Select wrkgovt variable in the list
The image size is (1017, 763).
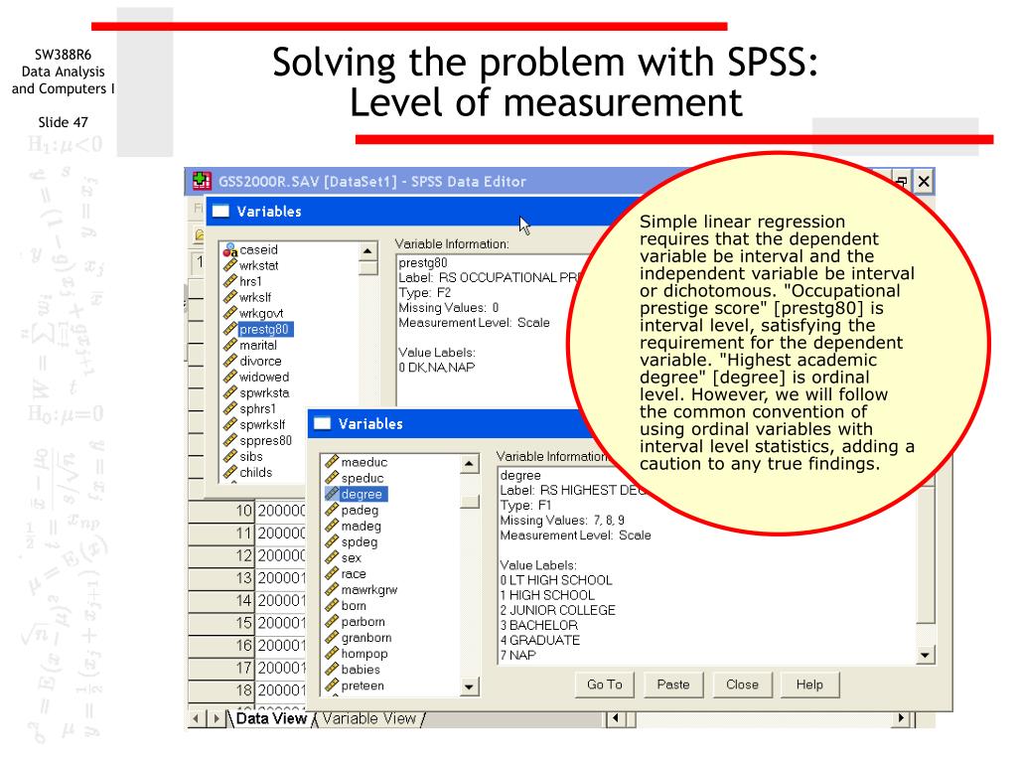click(x=261, y=313)
